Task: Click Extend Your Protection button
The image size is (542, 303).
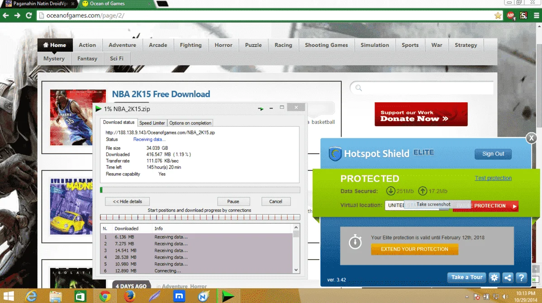Action: click(x=414, y=249)
